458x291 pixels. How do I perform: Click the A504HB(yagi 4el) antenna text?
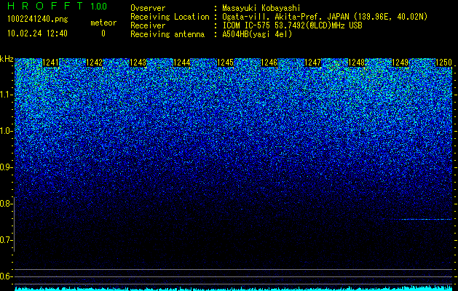257,34
